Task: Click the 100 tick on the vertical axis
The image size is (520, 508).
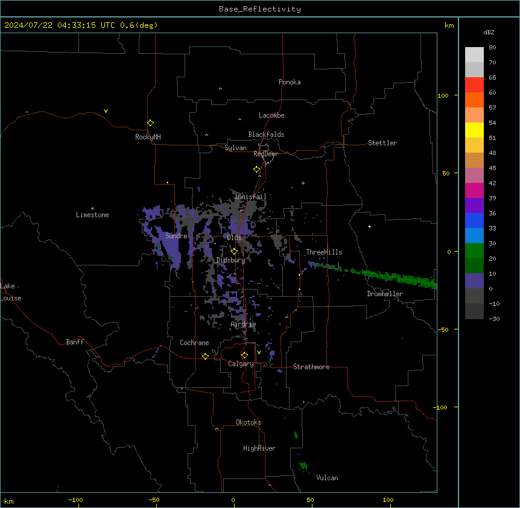Action: (443, 95)
